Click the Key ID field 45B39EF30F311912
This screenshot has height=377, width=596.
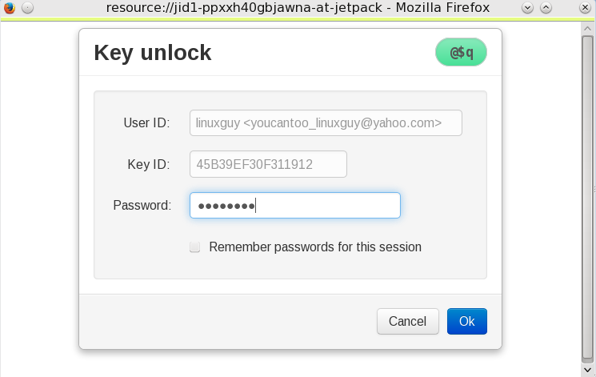pos(268,164)
